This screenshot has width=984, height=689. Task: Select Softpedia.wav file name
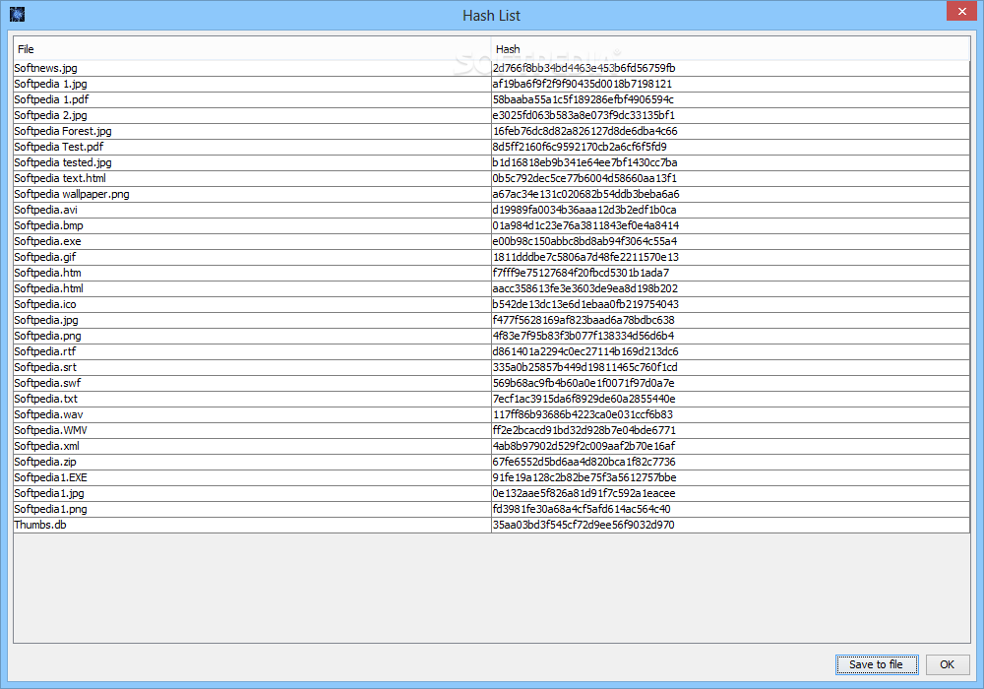[x=48, y=414]
